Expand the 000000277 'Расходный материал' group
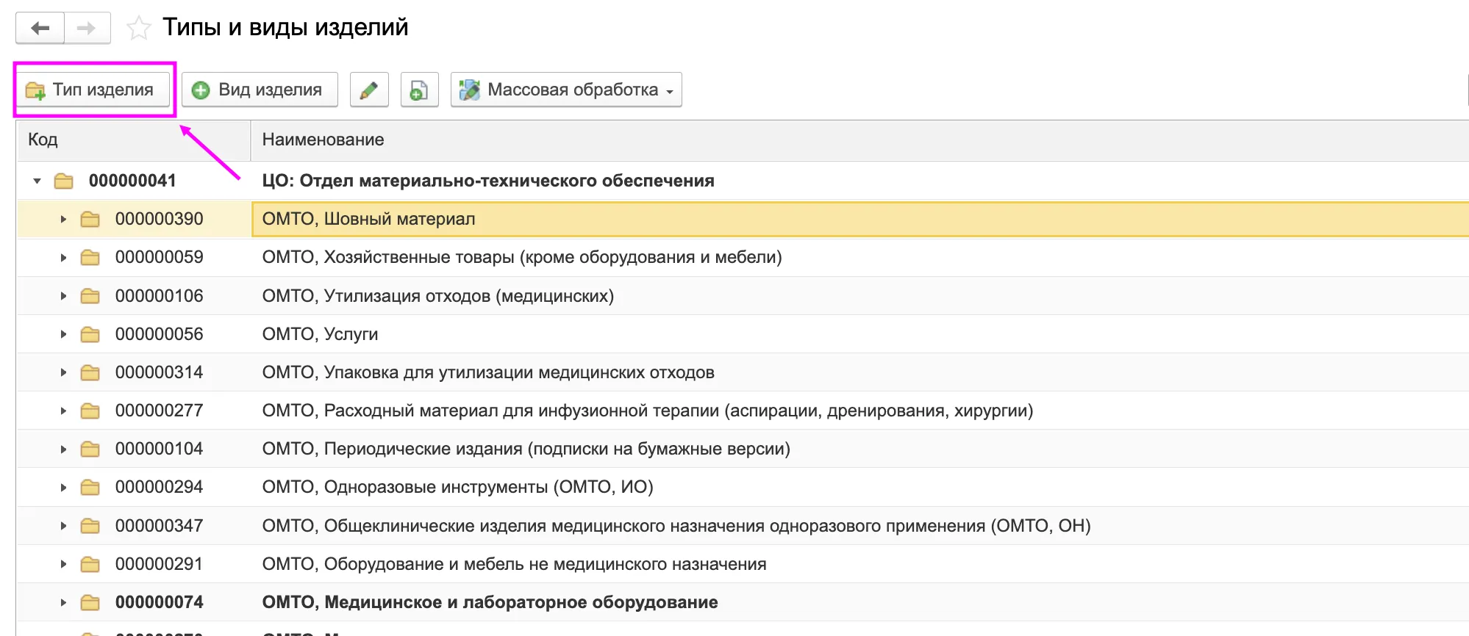Screen dimensions: 1469x636 click(63, 411)
